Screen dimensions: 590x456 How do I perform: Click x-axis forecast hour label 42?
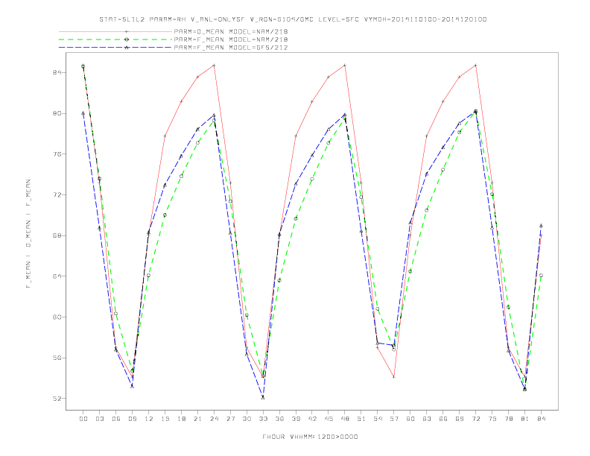click(x=312, y=419)
